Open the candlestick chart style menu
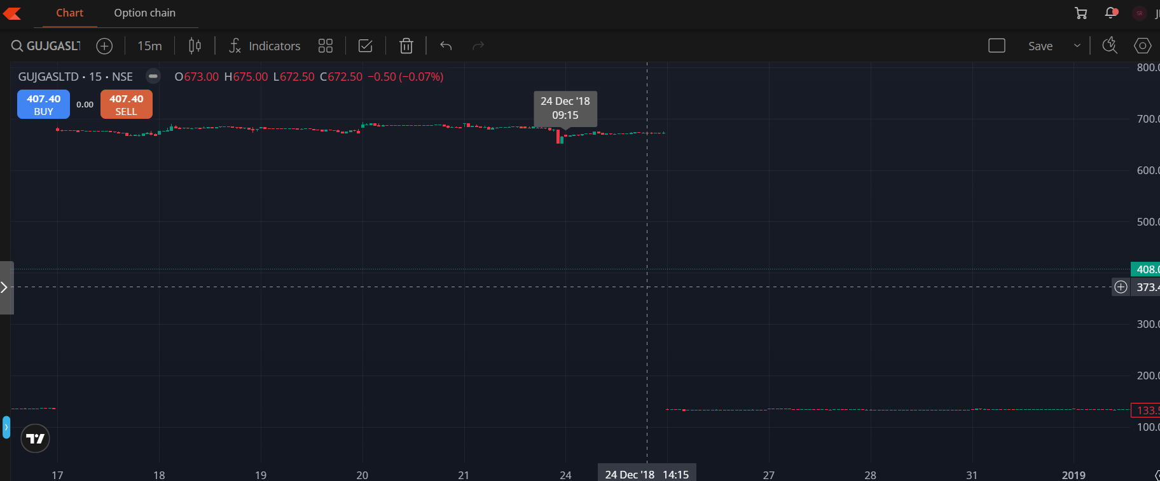The image size is (1160, 481). click(x=195, y=46)
